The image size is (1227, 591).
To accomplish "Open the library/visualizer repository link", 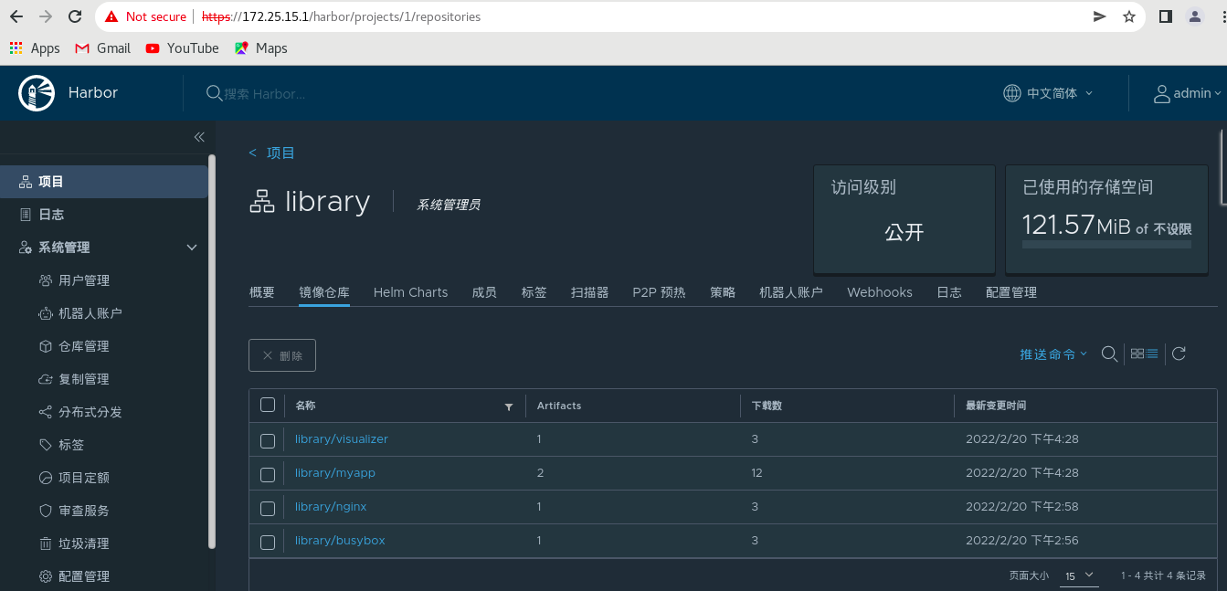I will click(x=342, y=439).
